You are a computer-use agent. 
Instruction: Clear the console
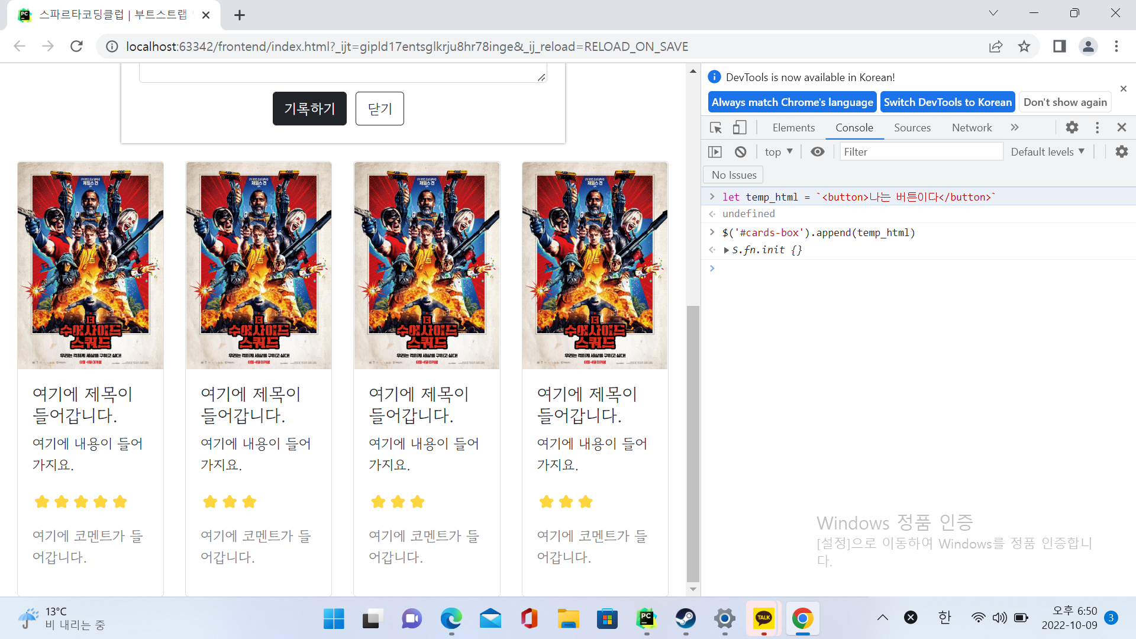(740, 151)
